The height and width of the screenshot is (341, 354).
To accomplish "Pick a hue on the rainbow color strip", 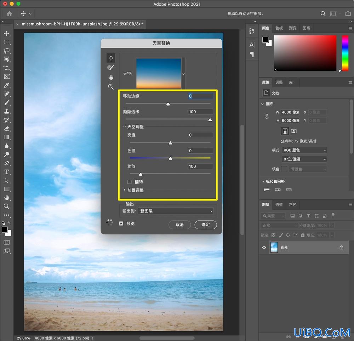I will click(345, 53).
